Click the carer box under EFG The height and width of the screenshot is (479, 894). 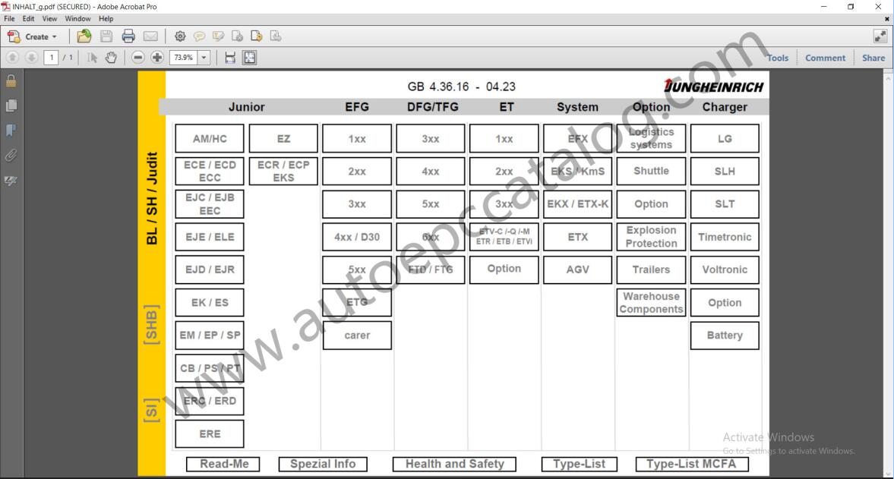coord(357,336)
